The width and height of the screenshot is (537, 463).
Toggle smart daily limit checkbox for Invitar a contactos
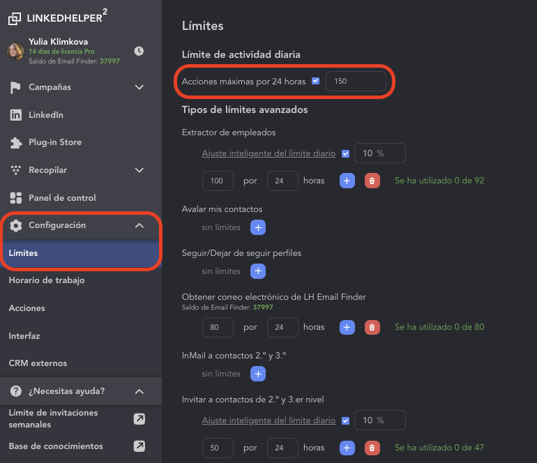[346, 420]
